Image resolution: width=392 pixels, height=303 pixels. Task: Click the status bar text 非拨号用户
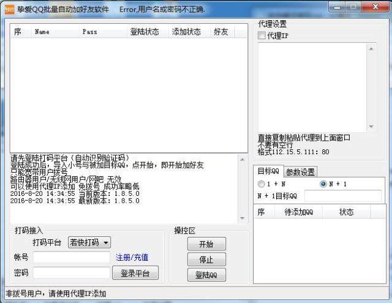tap(23, 293)
